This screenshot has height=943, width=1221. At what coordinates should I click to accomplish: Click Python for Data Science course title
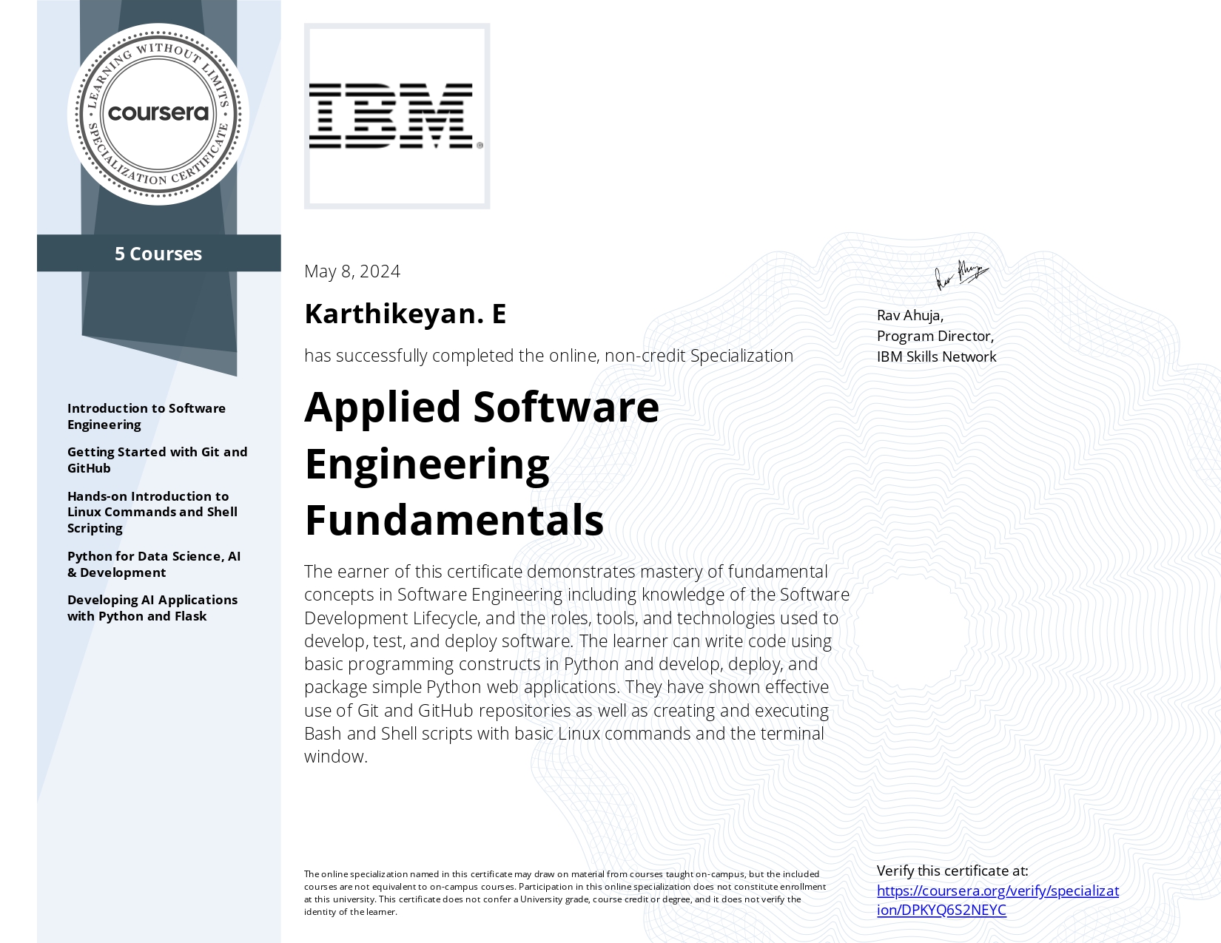(153, 564)
